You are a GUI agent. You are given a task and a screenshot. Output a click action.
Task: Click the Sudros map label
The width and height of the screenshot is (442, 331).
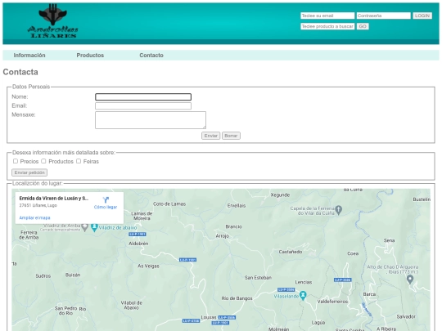pos(43,276)
